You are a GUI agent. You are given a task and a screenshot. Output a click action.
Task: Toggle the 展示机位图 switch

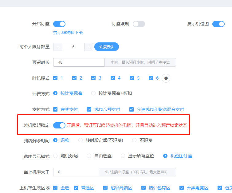click(x=218, y=24)
